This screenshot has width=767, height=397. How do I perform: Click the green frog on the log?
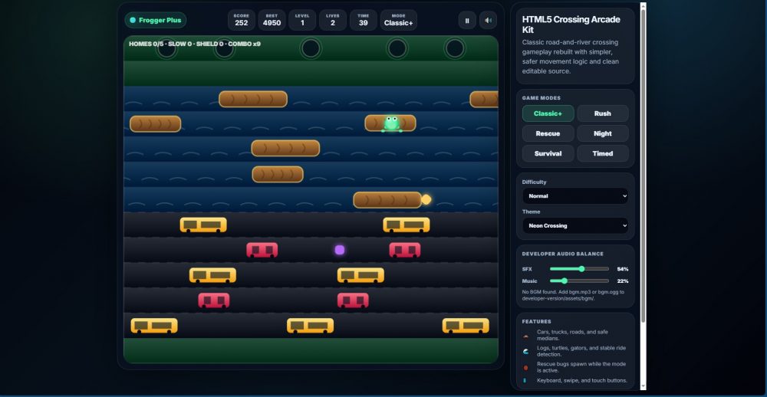391,123
